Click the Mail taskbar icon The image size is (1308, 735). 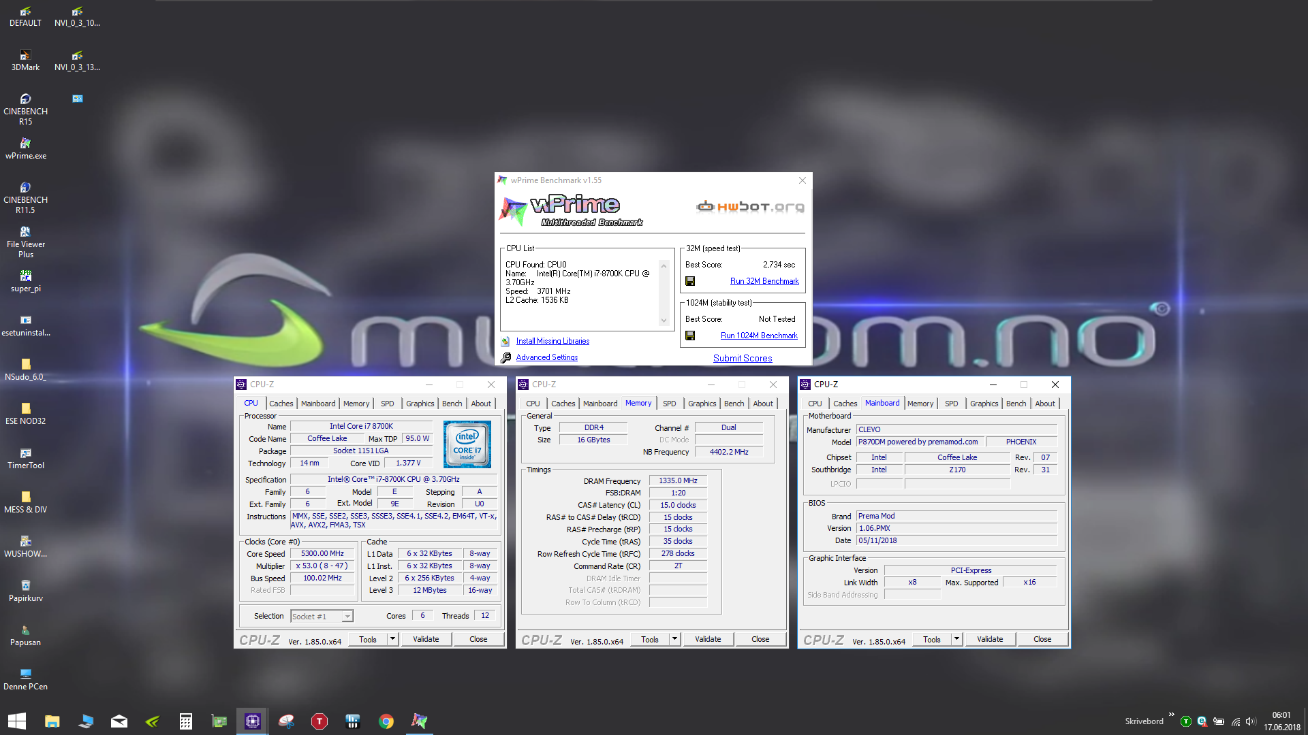(119, 721)
